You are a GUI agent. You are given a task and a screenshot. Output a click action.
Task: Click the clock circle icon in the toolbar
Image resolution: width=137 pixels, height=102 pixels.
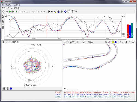(69, 12)
